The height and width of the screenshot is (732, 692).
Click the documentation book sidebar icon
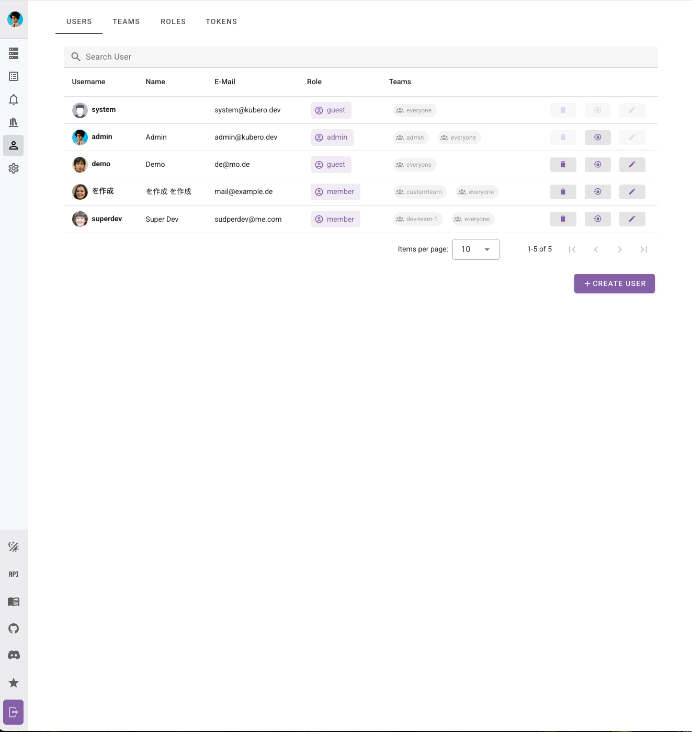click(14, 602)
